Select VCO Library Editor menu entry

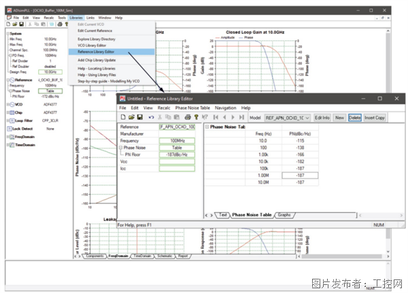click(112, 45)
